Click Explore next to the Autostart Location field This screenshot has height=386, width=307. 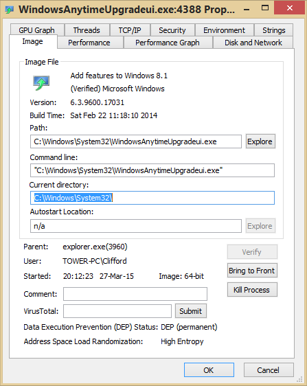point(260,226)
